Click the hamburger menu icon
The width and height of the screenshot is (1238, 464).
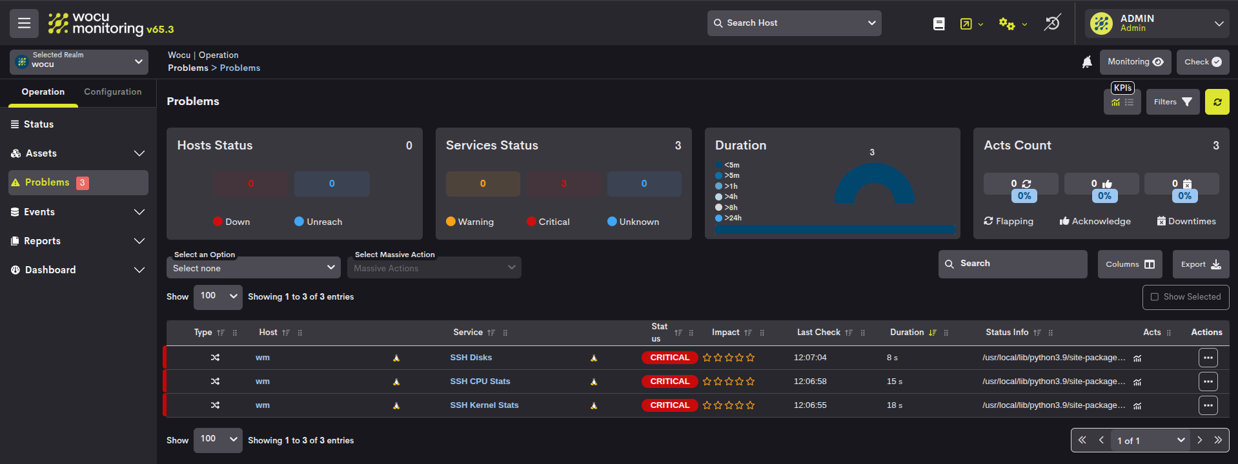pos(24,23)
